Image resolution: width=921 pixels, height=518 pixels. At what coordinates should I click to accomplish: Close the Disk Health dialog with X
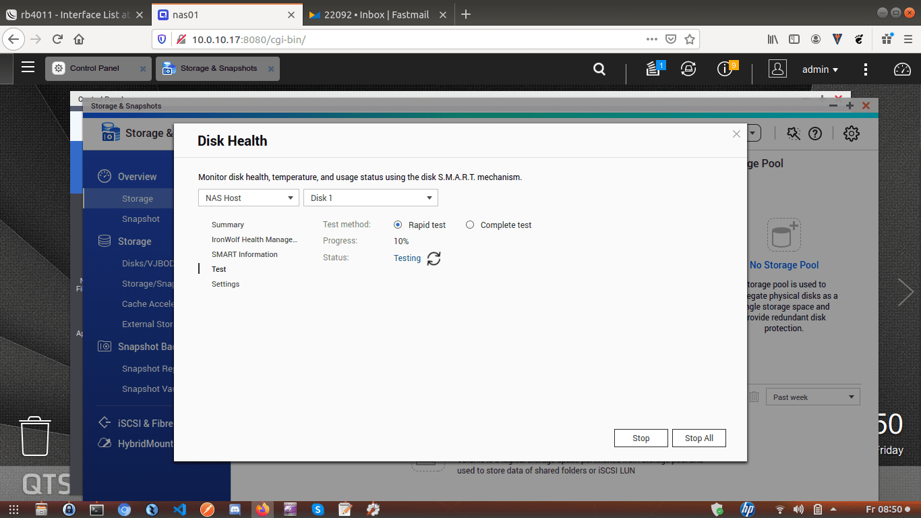(736, 134)
